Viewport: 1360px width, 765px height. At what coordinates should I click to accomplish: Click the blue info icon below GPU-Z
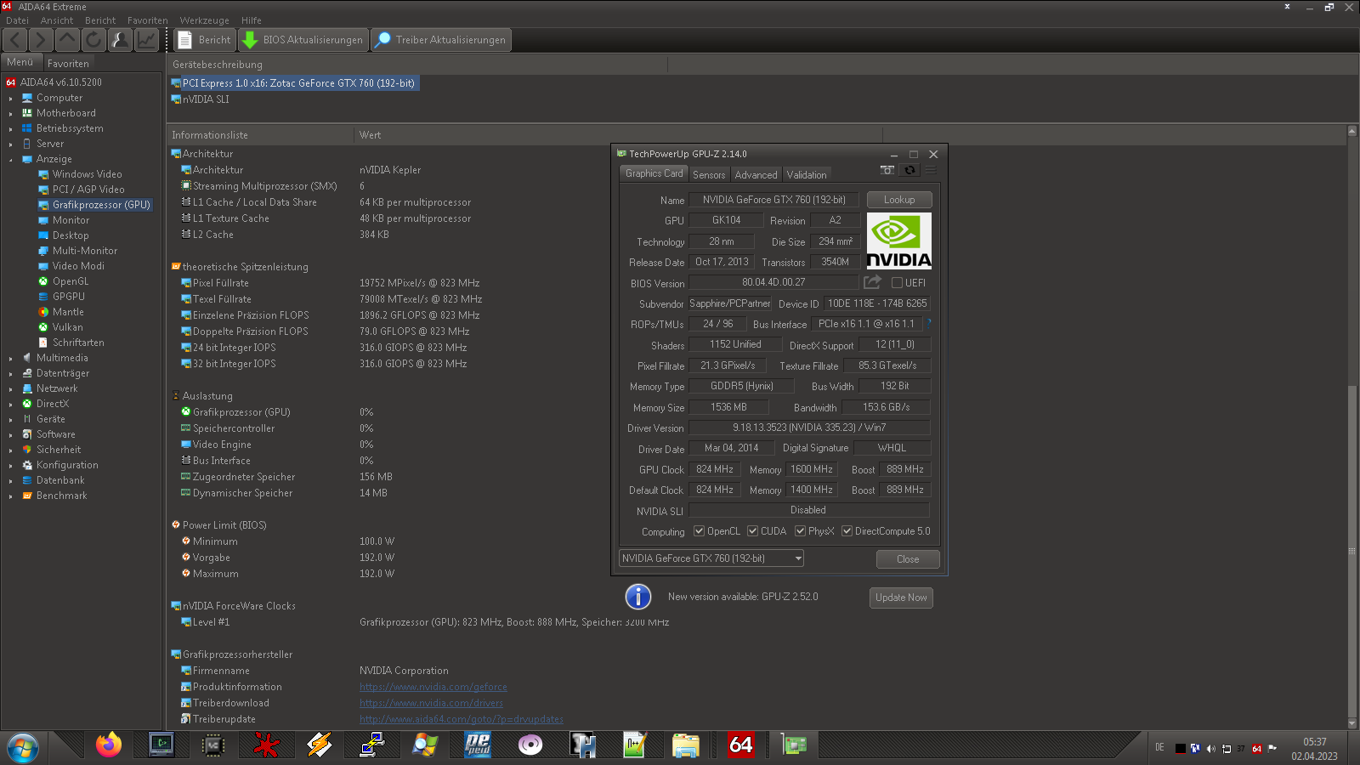click(x=638, y=597)
